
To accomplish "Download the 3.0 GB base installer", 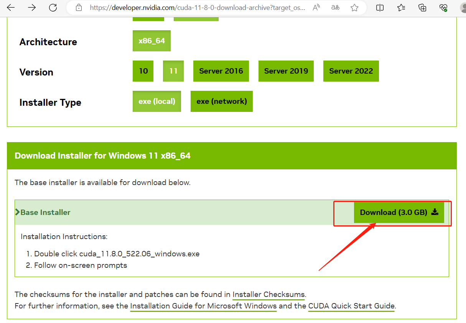I will [x=399, y=212].
